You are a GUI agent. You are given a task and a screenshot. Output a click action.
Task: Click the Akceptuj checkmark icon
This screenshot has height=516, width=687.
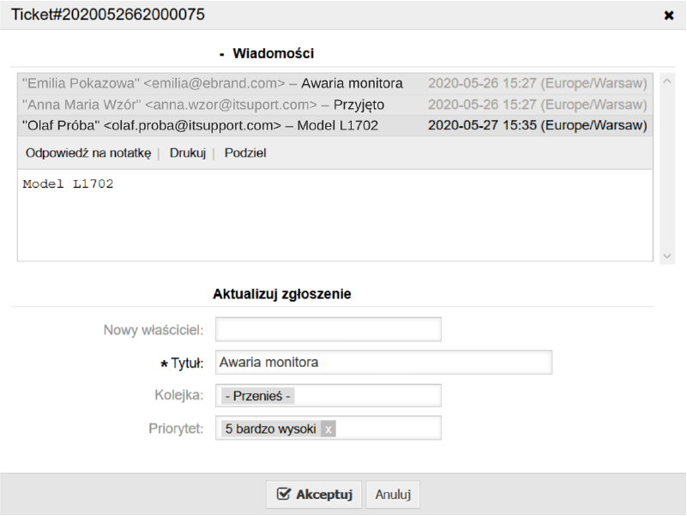(284, 494)
